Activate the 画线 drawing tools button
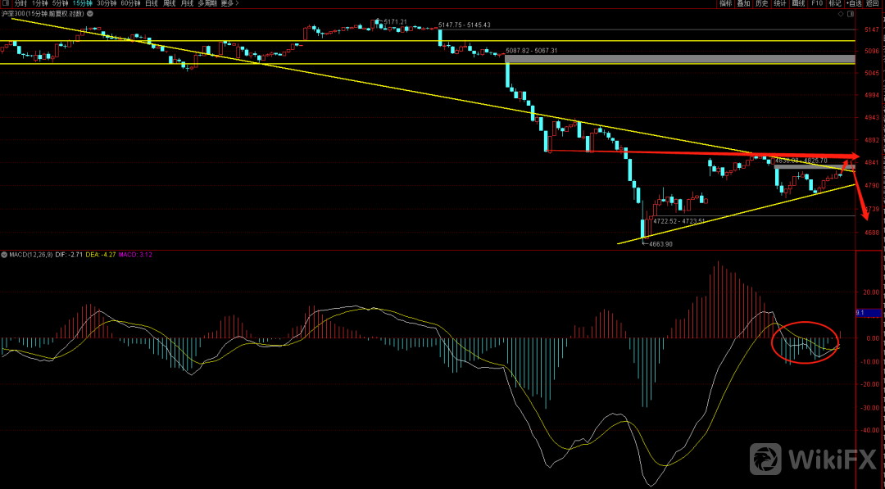Viewport: 885px width, 489px height. click(798, 4)
